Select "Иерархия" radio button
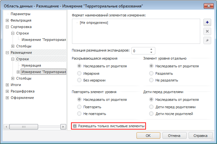This screenshot has height=144, width=217. pos(79,73)
